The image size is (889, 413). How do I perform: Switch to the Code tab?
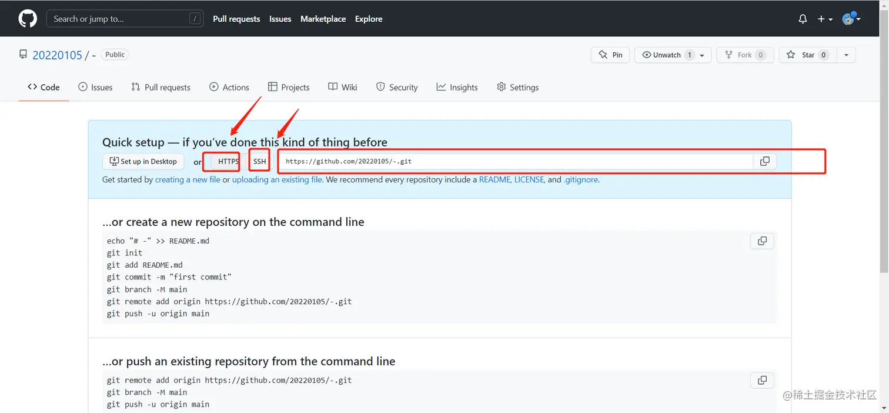coord(44,87)
